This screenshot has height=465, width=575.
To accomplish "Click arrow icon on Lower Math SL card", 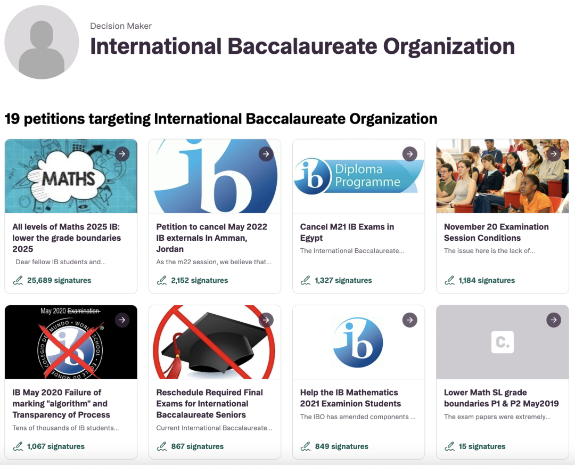I will coord(553,320).
